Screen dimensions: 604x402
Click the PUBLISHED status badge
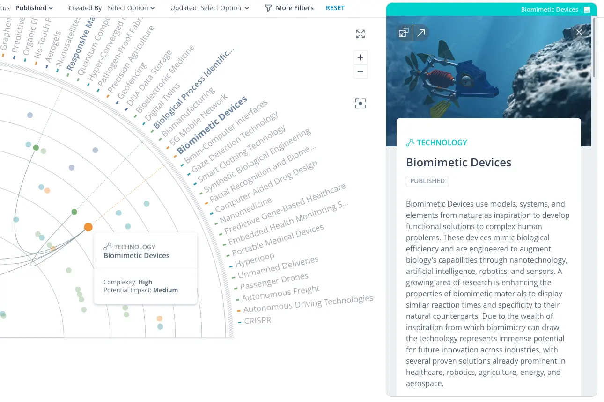point(427,181)
